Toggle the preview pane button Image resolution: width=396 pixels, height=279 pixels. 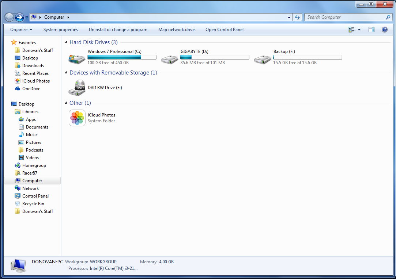[371, 30]
